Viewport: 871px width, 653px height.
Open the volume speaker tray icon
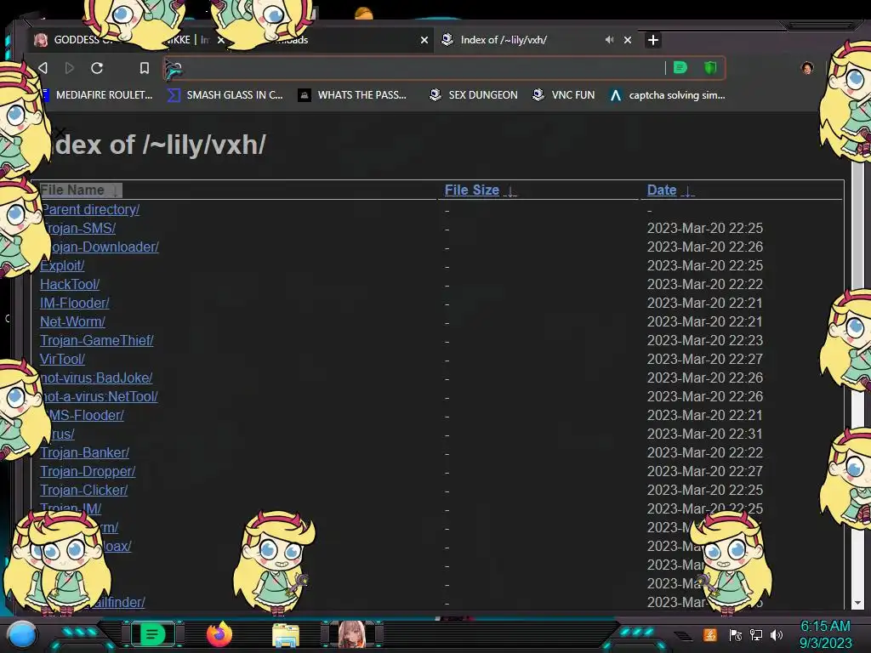(x=777, y=635)
